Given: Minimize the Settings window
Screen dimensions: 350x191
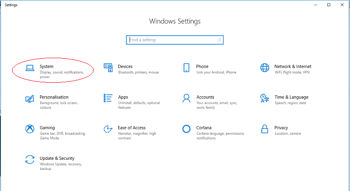Looking at the screenshot, I should point(315,5).
